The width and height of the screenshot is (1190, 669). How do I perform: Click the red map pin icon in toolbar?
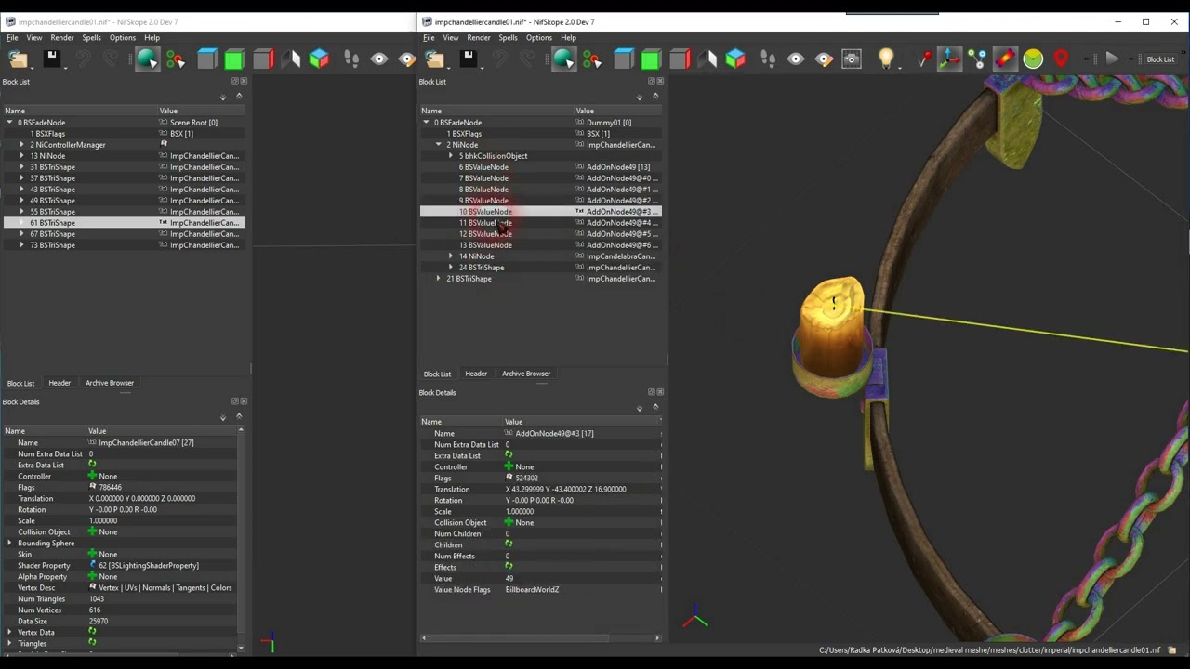1061,59
